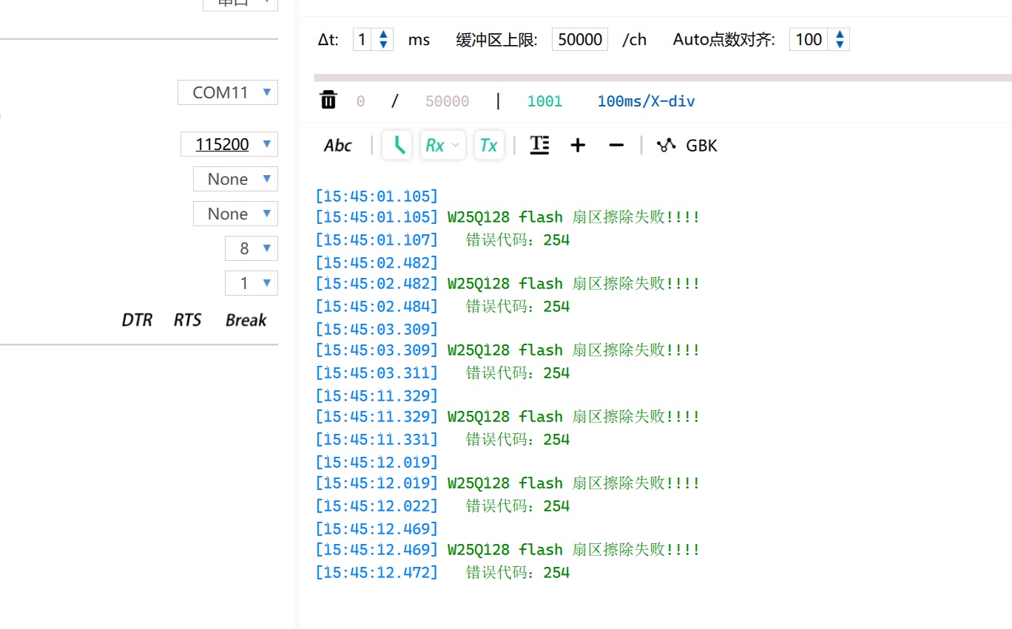Toggle the RTS signal

[x=188, y=320]
